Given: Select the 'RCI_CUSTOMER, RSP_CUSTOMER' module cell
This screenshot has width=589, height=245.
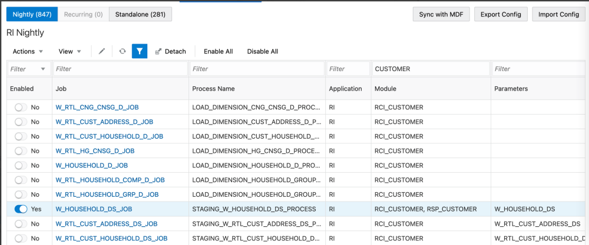Looking at the screenshot, I should [431, 209].
